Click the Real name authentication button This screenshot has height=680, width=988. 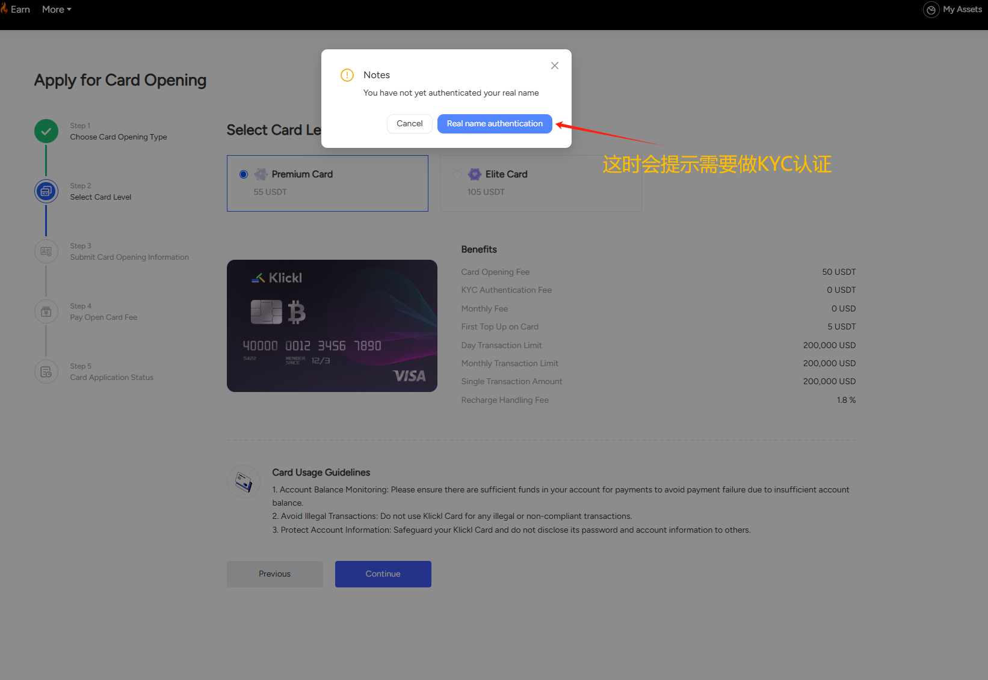[495, 124]
